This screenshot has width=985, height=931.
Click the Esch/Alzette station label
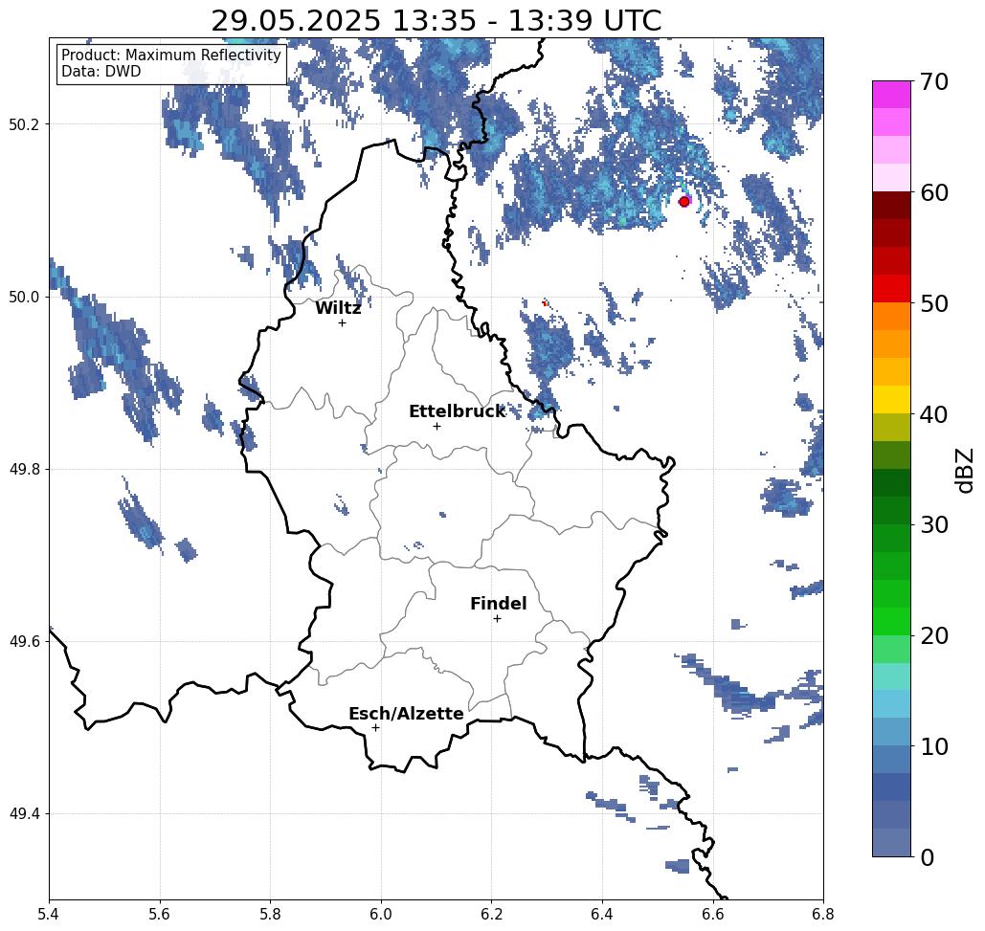[406, 714]
